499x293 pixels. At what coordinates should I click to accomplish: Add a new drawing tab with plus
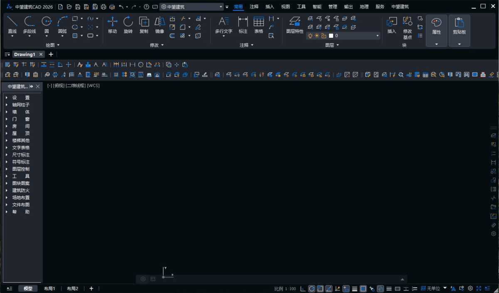pos(51,54)
